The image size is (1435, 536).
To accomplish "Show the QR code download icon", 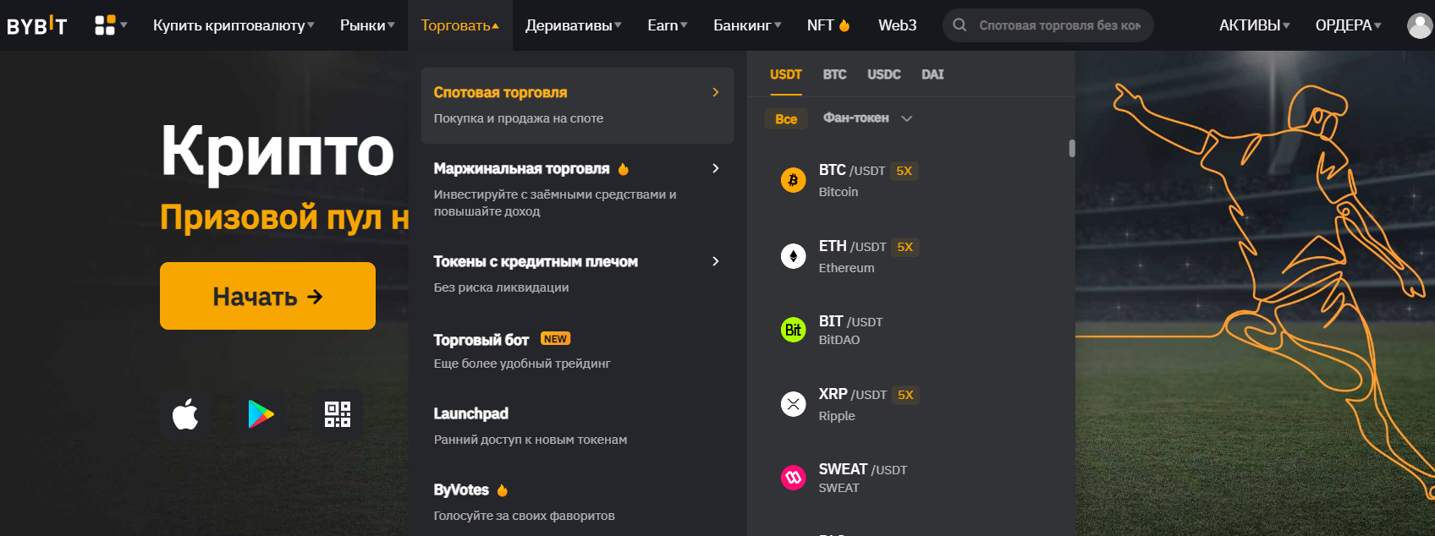I will click(338, 414).
